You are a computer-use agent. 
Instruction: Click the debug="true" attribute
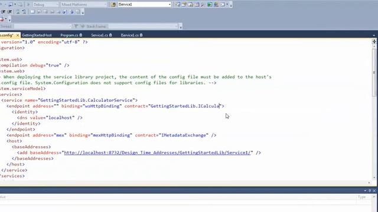pos(46,65)
